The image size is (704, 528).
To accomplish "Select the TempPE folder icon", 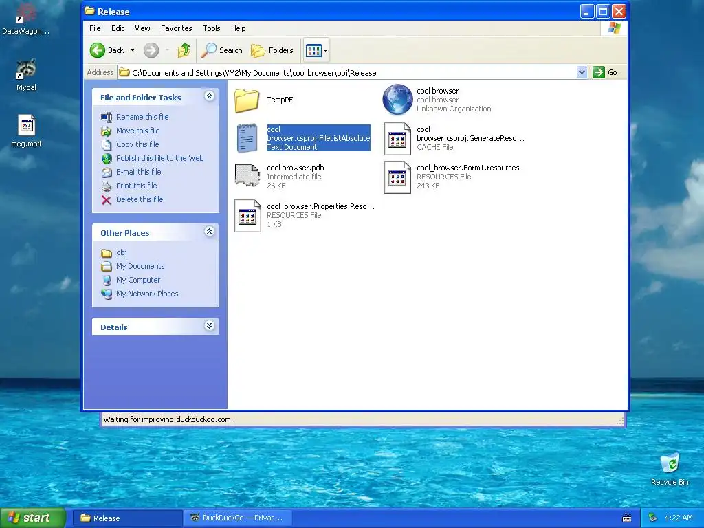I will click(x=247, y=100).
